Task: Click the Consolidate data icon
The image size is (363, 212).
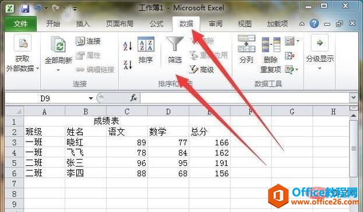Action: [290, 55]
